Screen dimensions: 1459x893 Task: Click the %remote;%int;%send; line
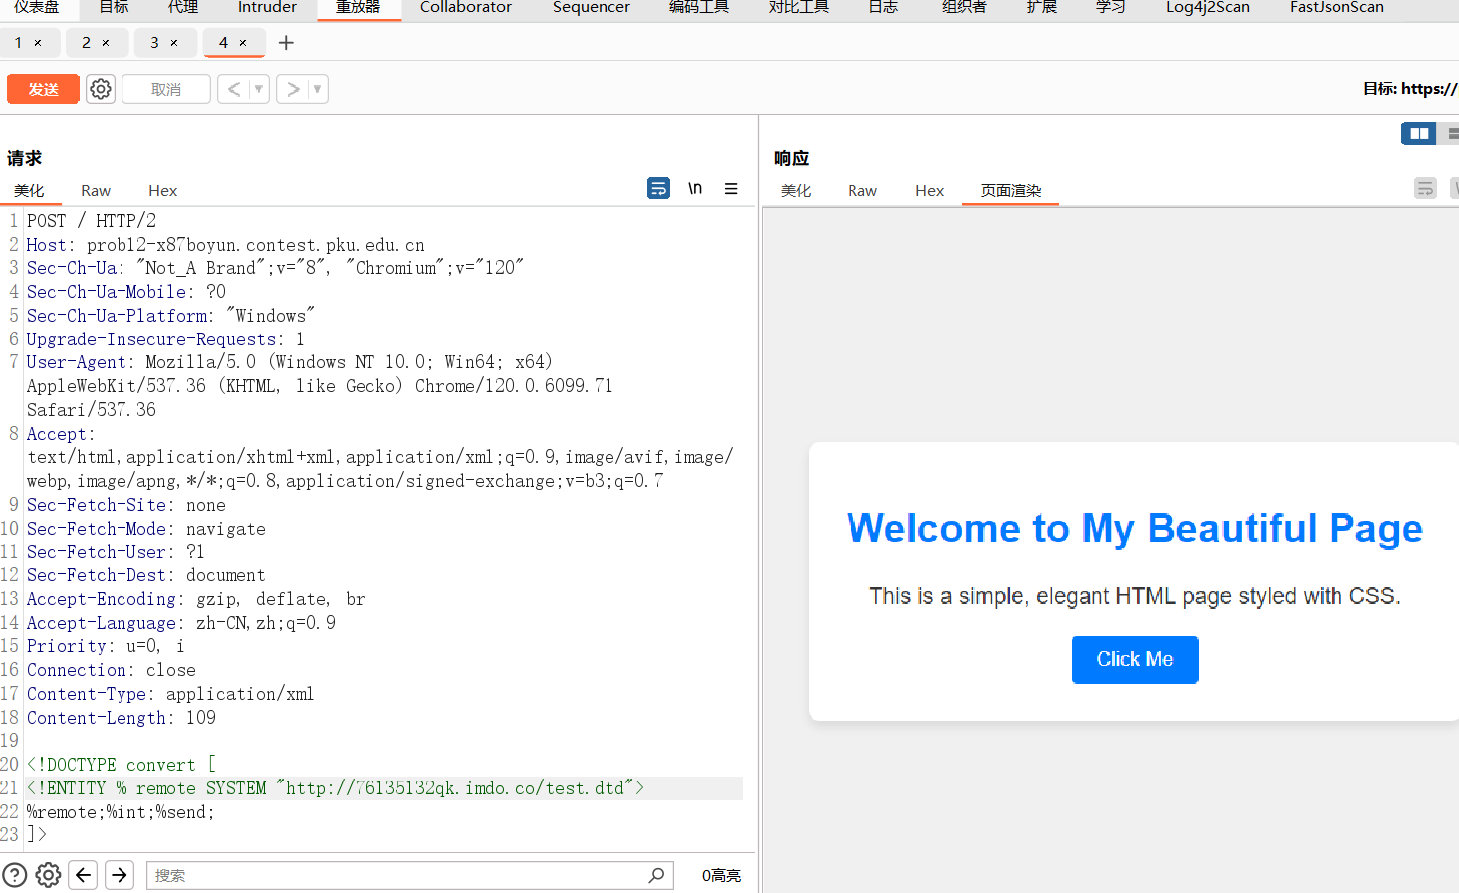[121, 812]
